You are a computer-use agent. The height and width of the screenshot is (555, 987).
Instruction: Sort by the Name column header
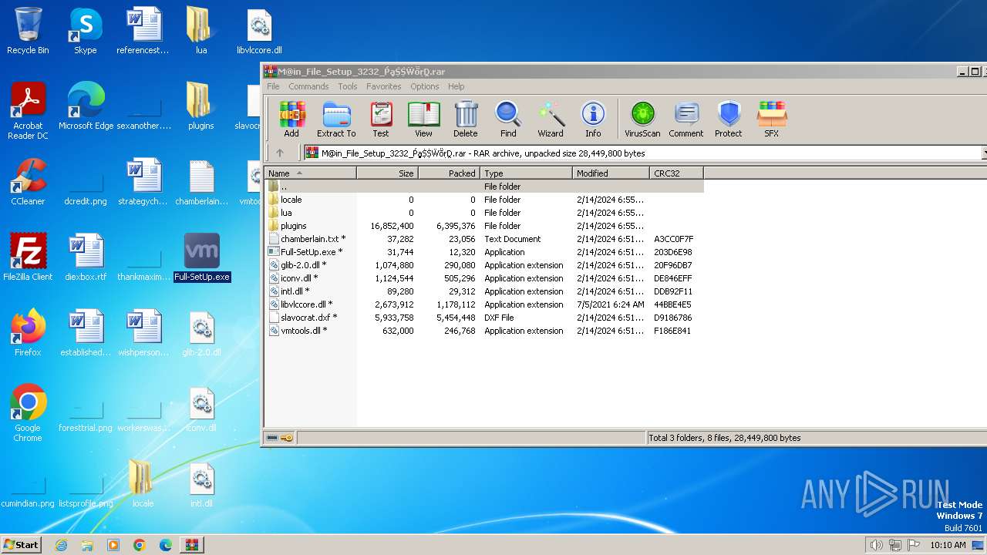coord(310,173)
